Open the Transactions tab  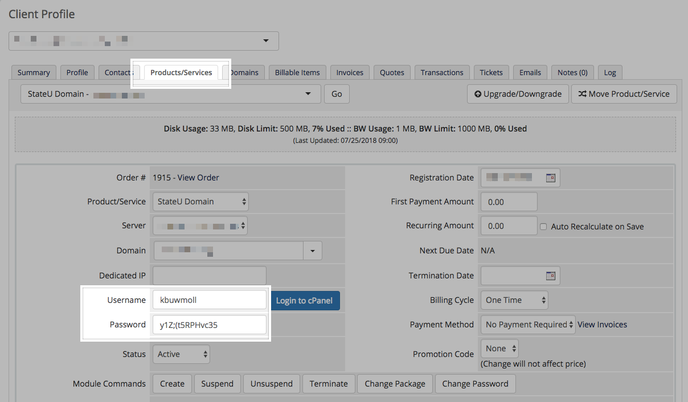(442, 72)
